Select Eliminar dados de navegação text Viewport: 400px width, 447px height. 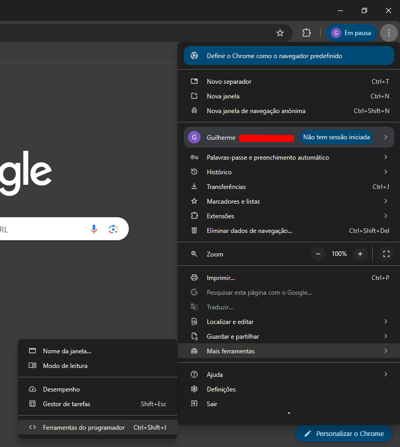[249, 231]
